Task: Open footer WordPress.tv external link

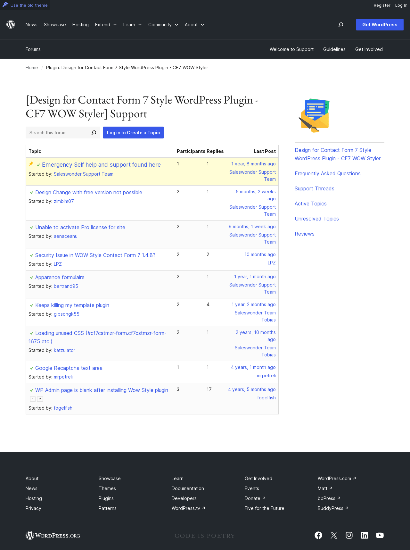Action: click(x=188, y=508)
